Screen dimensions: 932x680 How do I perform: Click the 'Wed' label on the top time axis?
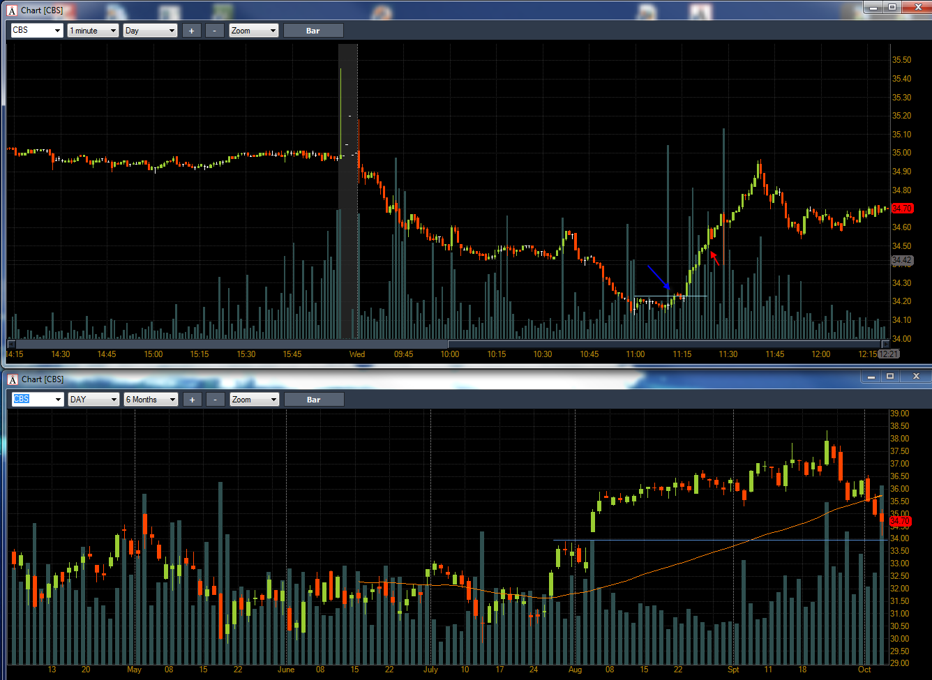coord(357,354)
